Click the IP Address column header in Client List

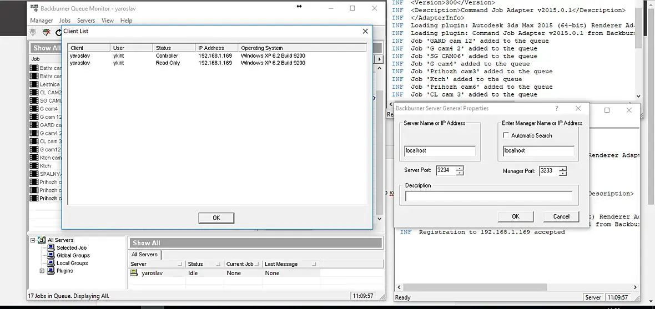217,48
